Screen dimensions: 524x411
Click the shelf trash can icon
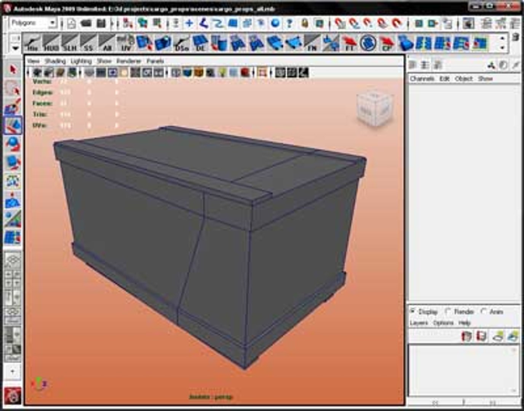coord(516,37)
